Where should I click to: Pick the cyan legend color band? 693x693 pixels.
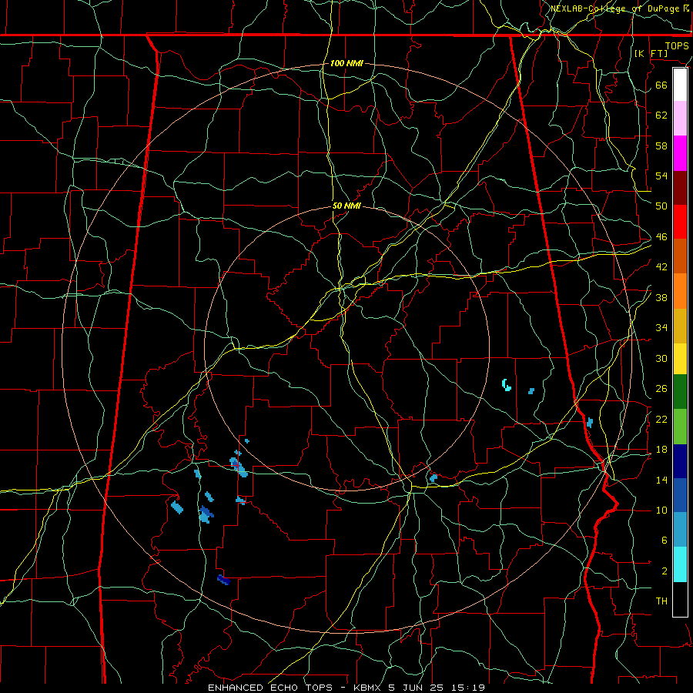pos(680,564)
